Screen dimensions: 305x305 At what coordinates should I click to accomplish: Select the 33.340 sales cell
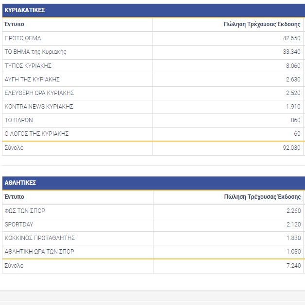(291, 52)
